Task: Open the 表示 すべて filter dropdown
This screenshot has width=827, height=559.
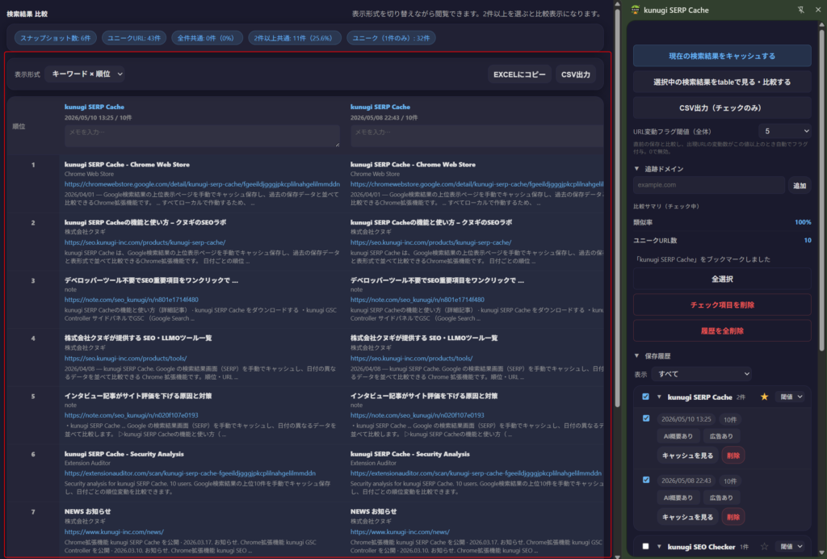Action: pos(702,374)
